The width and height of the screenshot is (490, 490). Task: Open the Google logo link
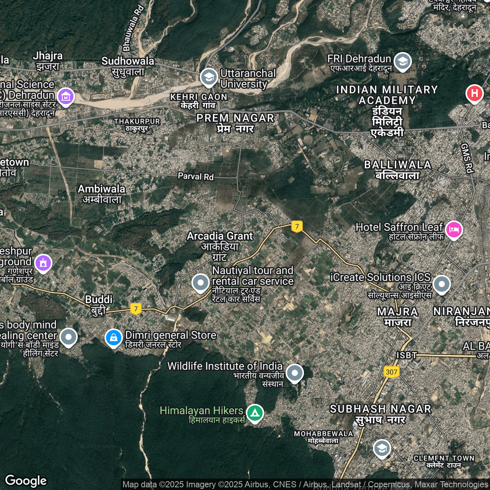(26, 480)
